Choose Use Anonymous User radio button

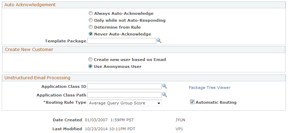pos(90,66)
